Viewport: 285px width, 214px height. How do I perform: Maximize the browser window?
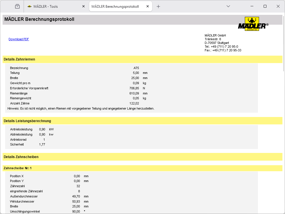click(x=265, y=6)
